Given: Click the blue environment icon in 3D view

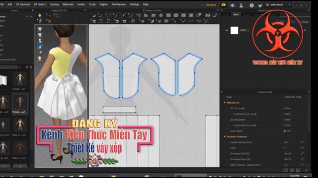Looking at the screenshot, I should [40, 46].
